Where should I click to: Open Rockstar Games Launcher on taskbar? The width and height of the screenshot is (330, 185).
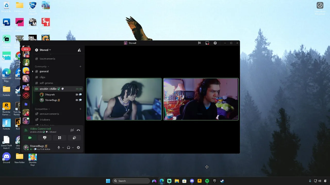point(199,181)
